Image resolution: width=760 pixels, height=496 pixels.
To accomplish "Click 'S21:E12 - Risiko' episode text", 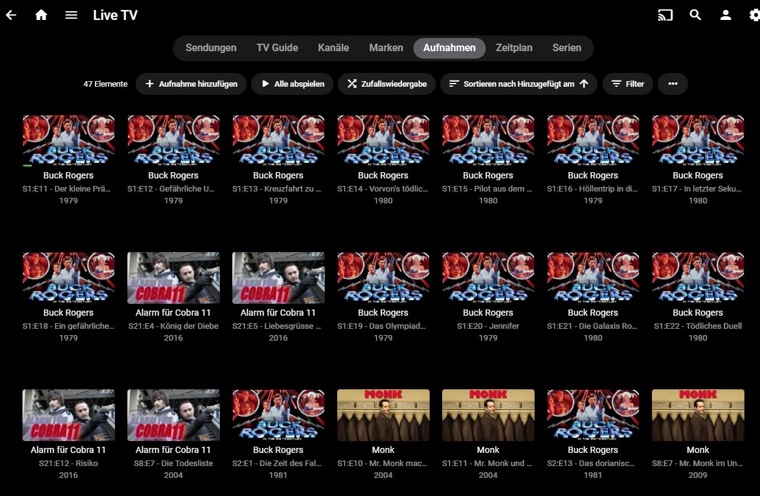I will coord(69,463).
